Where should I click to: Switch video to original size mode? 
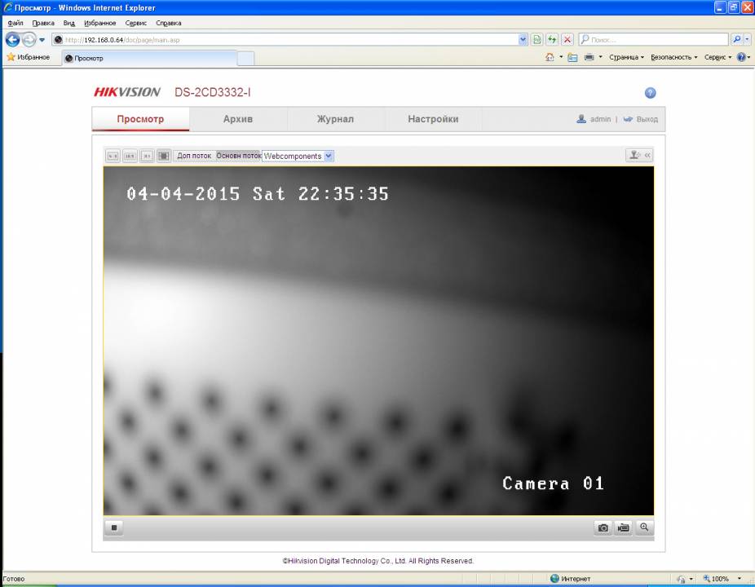click(x=147, y=156)
